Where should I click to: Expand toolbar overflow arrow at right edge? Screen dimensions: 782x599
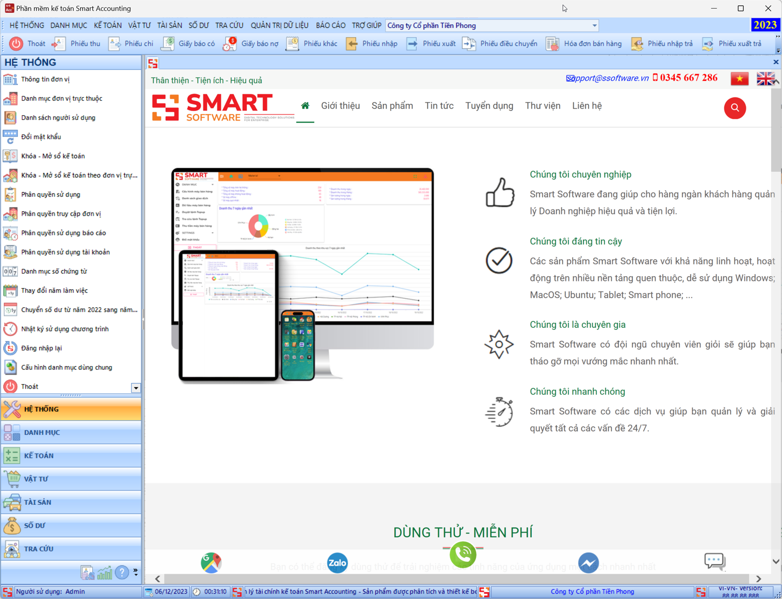click(778, 51)
